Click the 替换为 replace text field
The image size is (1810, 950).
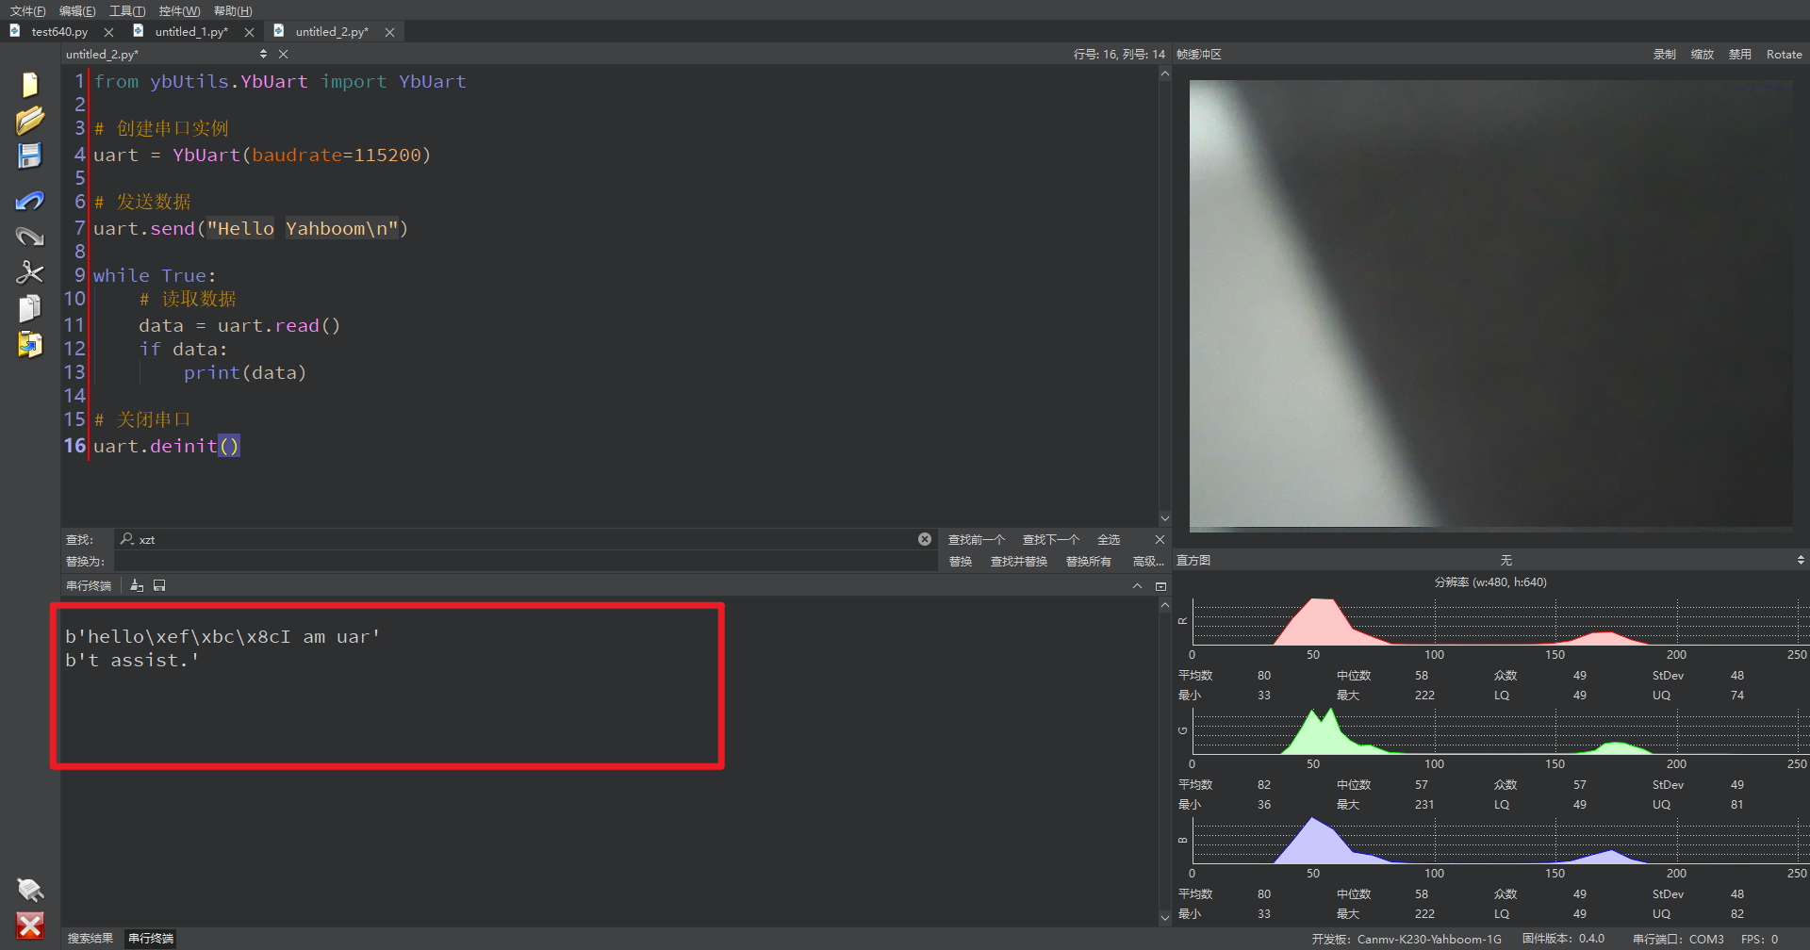[524, 562]
